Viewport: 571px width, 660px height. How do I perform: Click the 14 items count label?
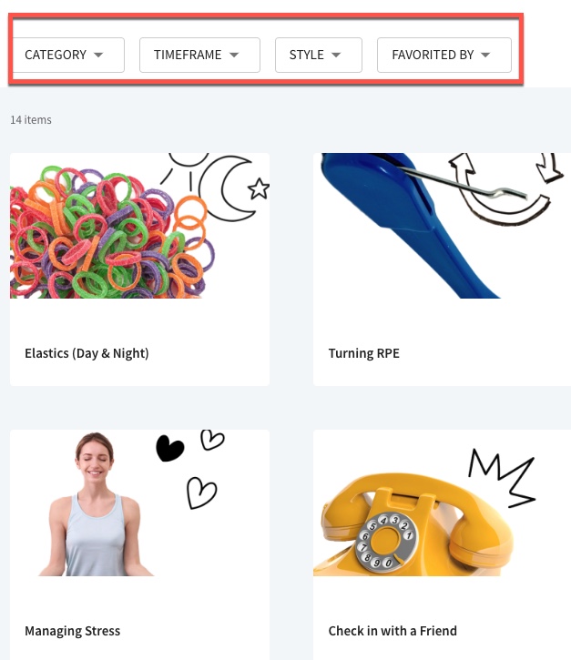31,120
